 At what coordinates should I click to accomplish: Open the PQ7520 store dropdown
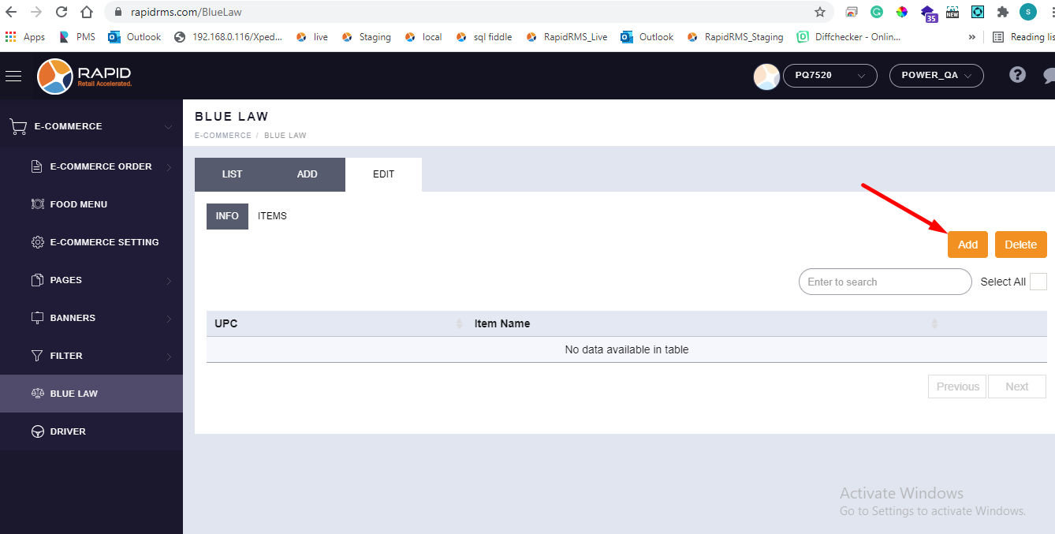[829, 76]
